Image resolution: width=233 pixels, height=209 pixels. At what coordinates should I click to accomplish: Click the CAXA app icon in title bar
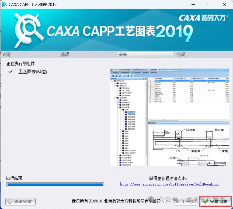(x=4, y=4)
